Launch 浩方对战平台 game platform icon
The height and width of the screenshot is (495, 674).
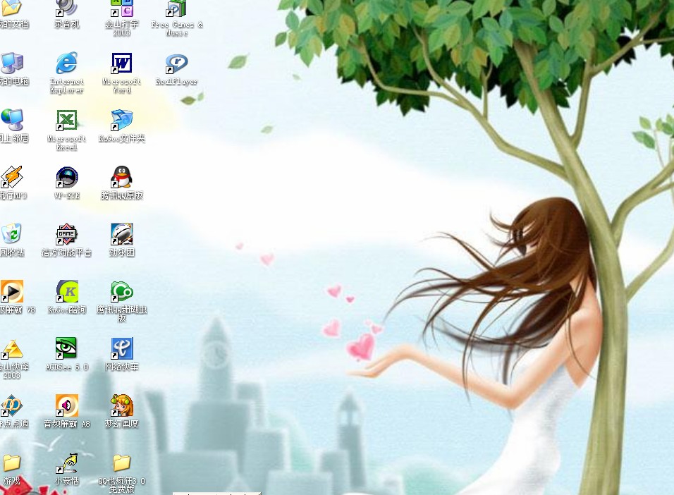point(66,235)
